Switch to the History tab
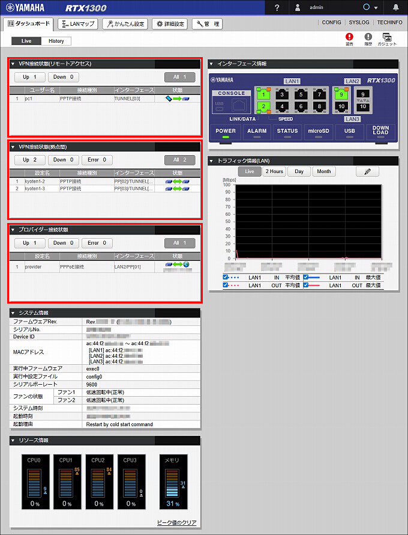 (x=56, y=41)
